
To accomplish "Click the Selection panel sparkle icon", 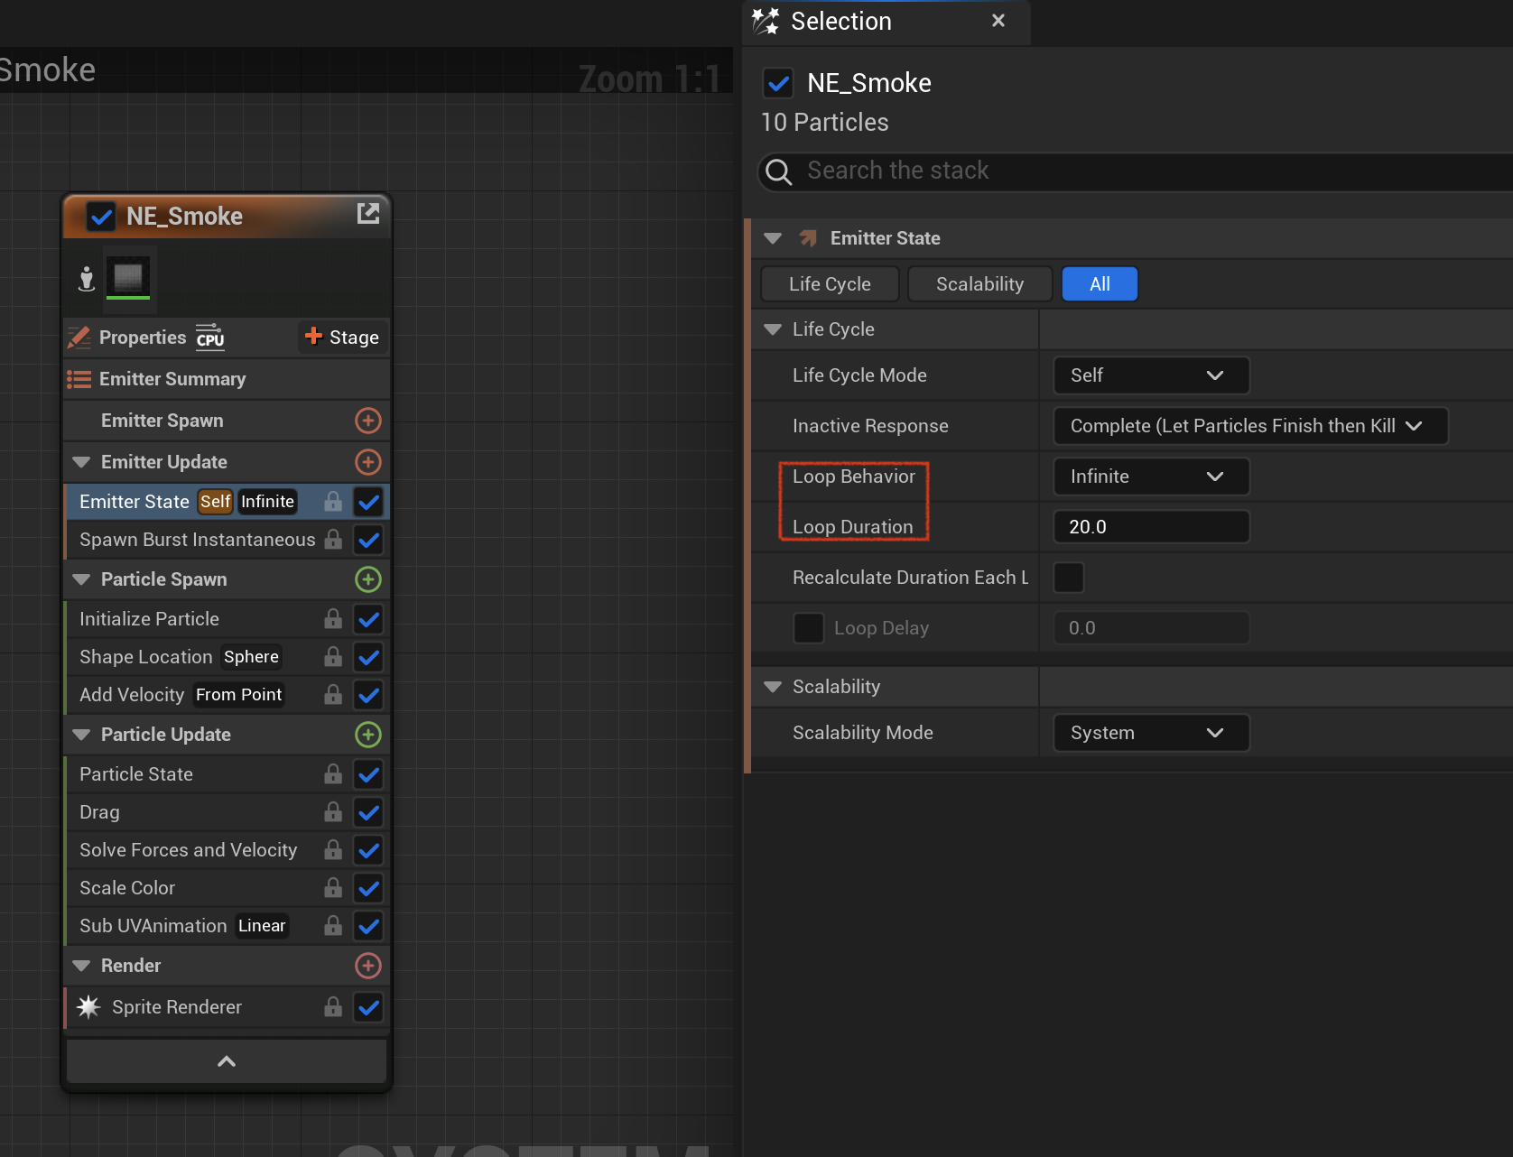I will (x=766, y=21).
